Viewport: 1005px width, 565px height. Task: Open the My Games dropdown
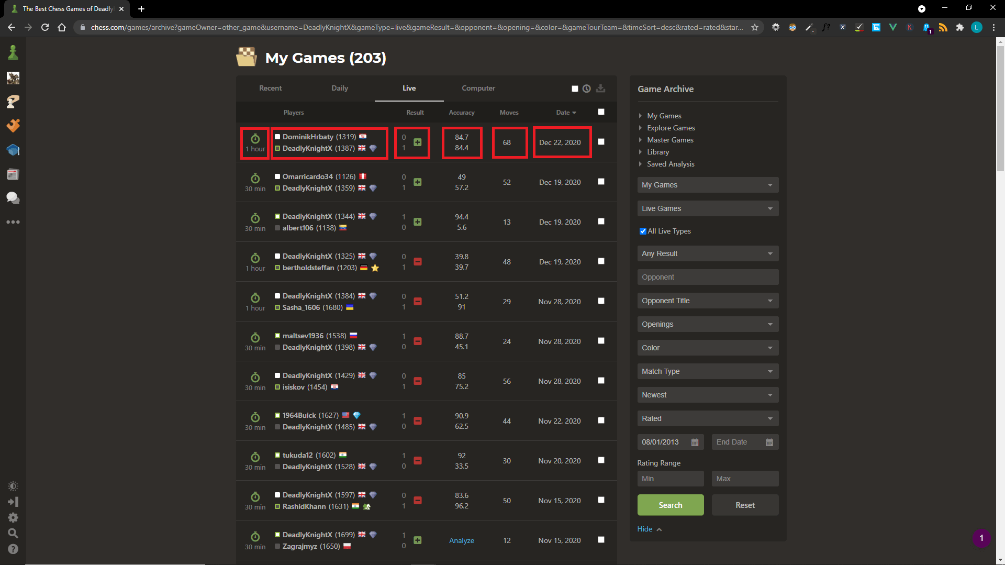tap(708, 185)
